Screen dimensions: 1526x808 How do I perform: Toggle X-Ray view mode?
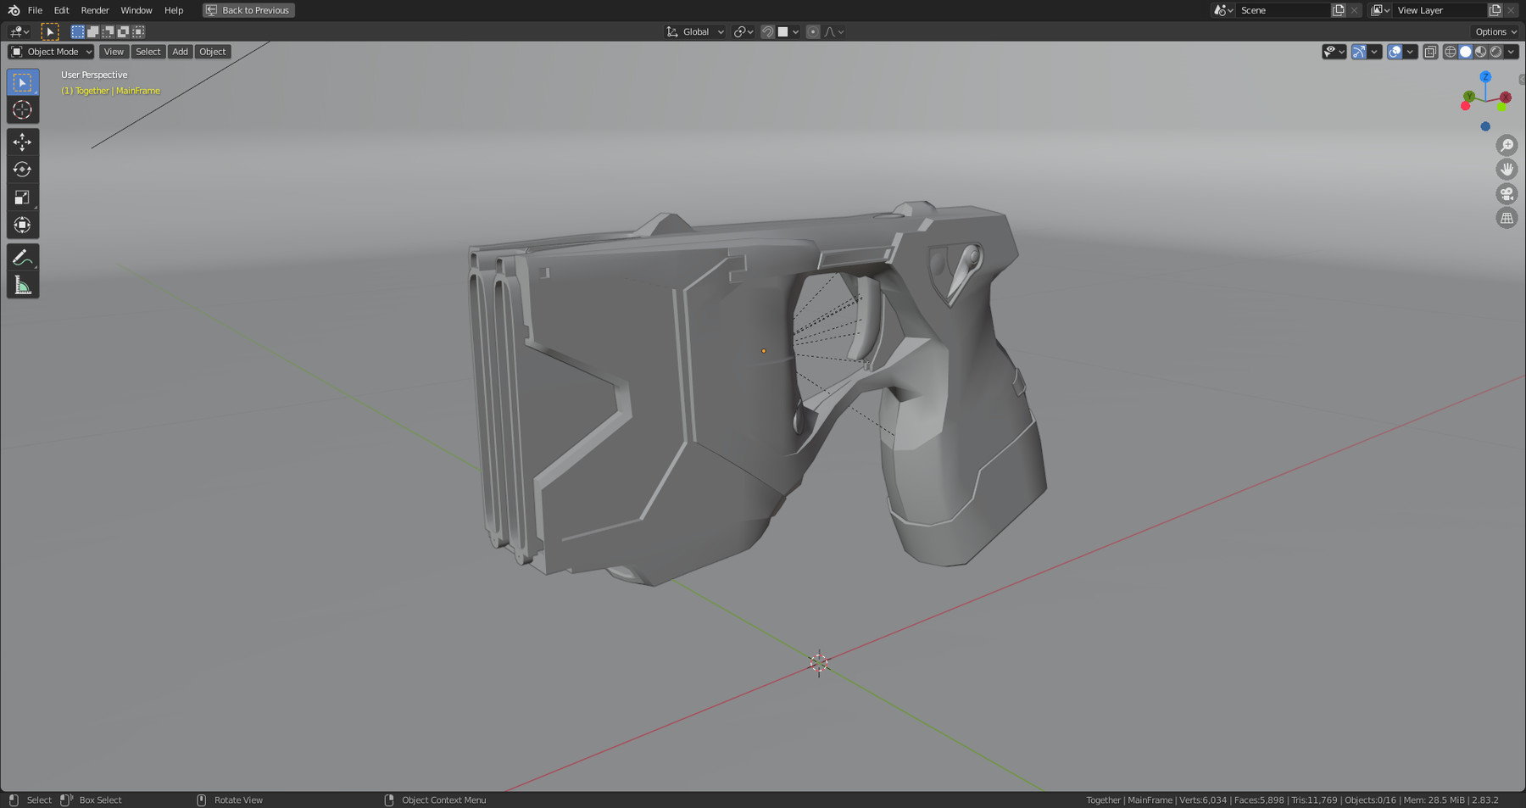(x=1430, y=52)
